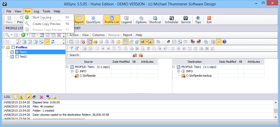The image size is (280, 127).
Task: Toggle the Profile List panel button
Action: tap(112, 20)
